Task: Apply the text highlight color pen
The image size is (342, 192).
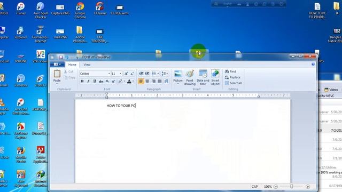Action: point(120,81)
